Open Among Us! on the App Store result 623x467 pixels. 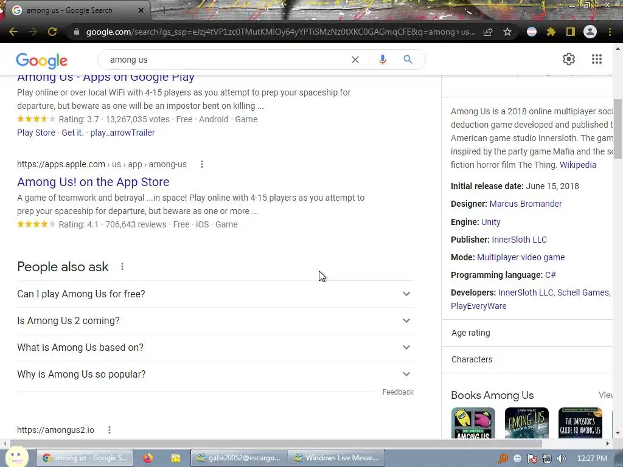click(93, 182)
